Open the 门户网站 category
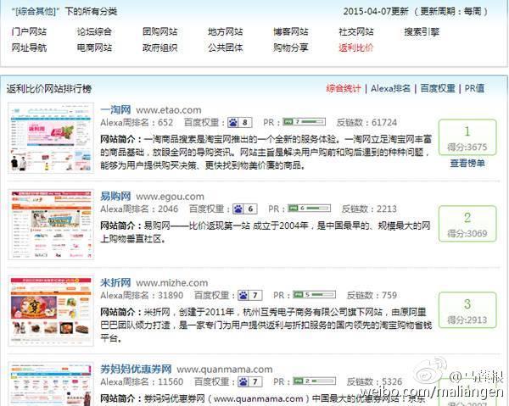Viewport: 509px width, 406px height. [x=29, y=31]
